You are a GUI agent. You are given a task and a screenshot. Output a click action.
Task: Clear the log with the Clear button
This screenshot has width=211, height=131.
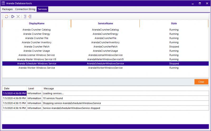coord(201,82)
